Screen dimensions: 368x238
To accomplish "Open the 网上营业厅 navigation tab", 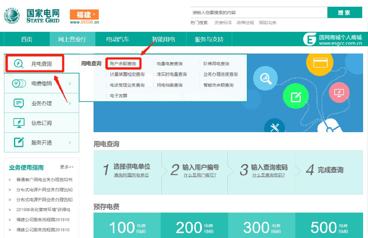I will (72, 39).
